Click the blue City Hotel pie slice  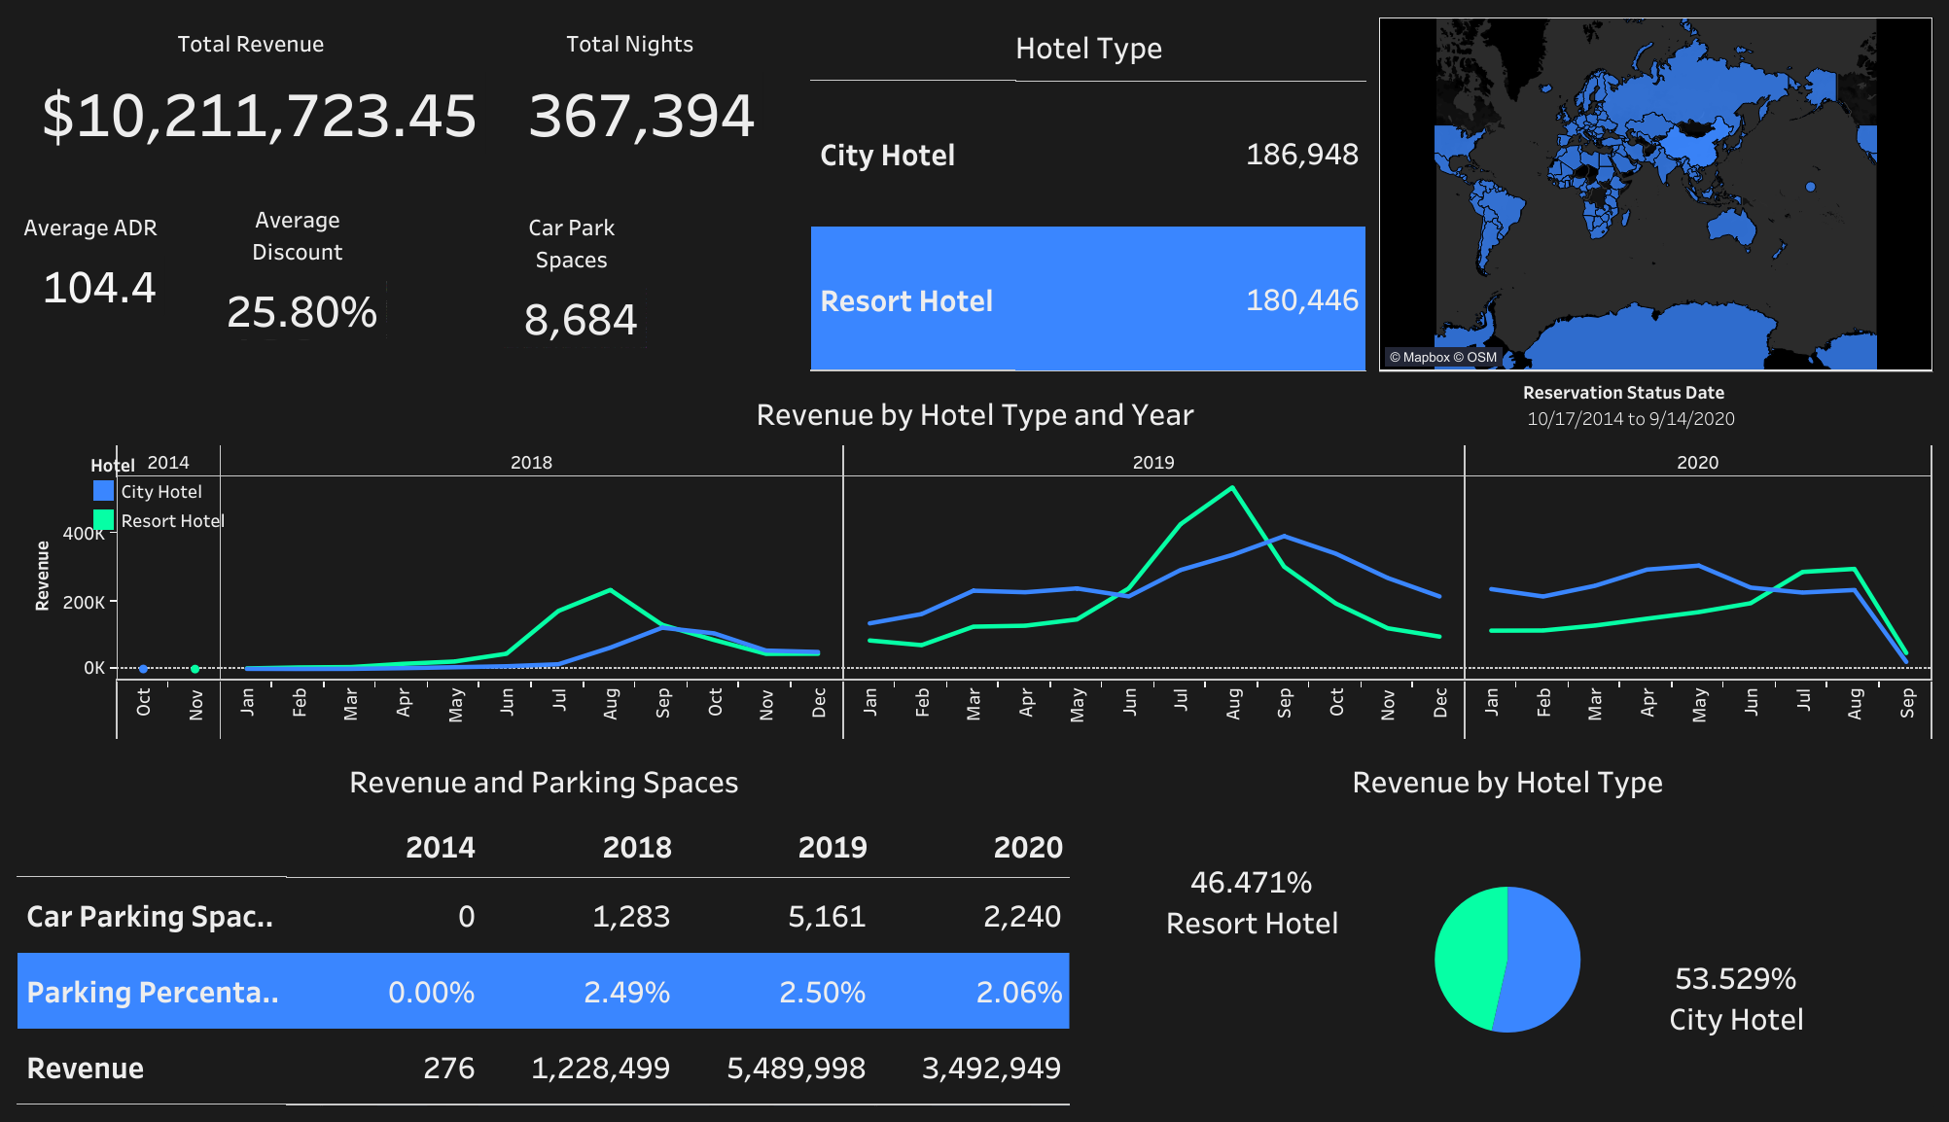point(1544,958)
